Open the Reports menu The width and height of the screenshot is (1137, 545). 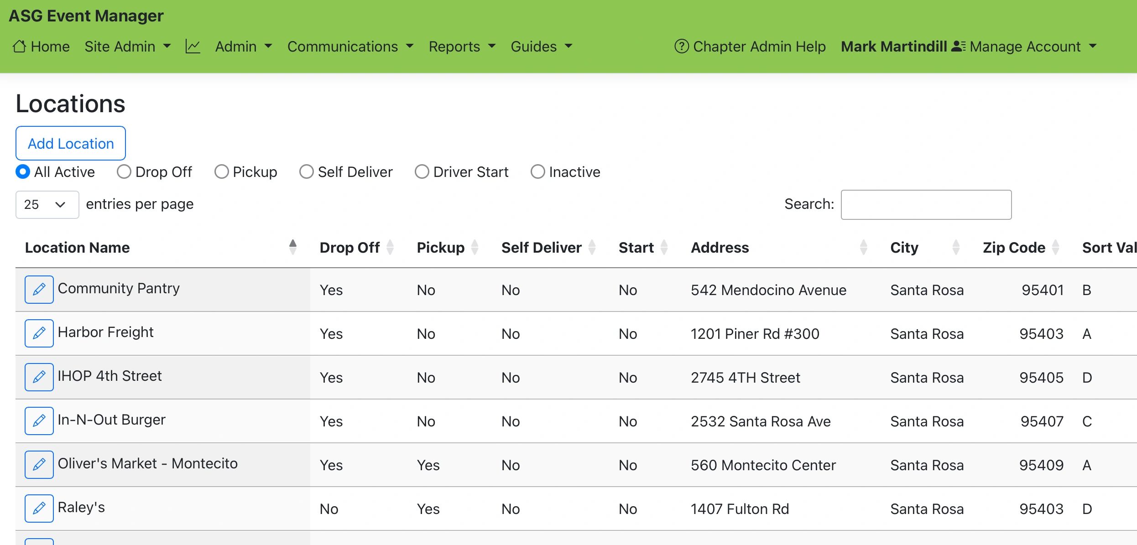(x=462, y=47)
